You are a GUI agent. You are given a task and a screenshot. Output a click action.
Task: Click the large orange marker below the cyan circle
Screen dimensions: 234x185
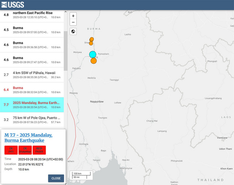(94, 61)
